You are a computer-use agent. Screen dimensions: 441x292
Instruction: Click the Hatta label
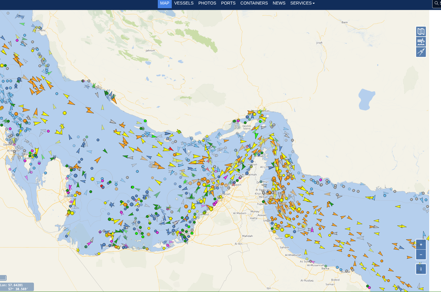(x=254, y=218)
